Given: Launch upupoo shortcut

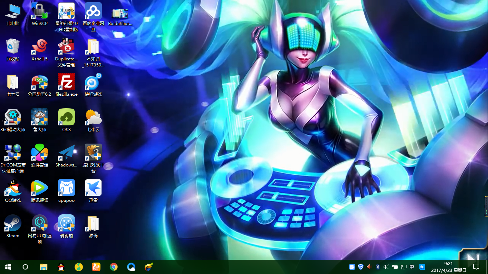Looking at the screenshot, I should 66,191.
